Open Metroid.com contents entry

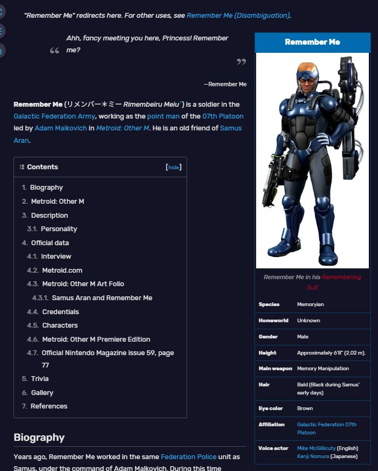pos(62,271)
